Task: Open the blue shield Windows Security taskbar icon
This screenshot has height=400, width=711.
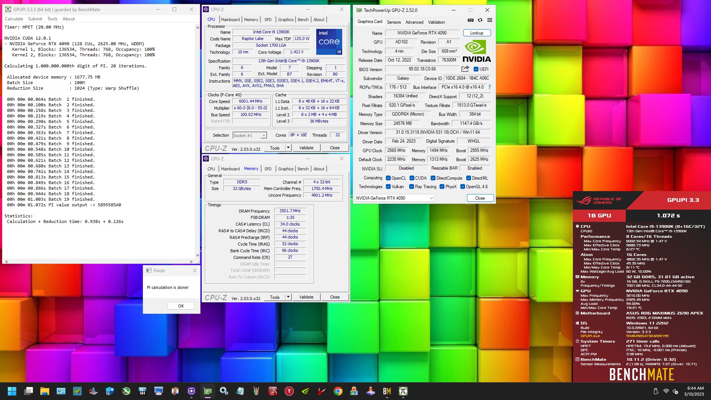Action: pyautogui.click(x=110, y=391)
